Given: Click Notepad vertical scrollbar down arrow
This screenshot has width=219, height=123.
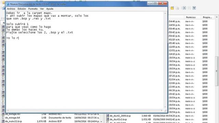Looking at the screenshot, I should click(165, 107).
